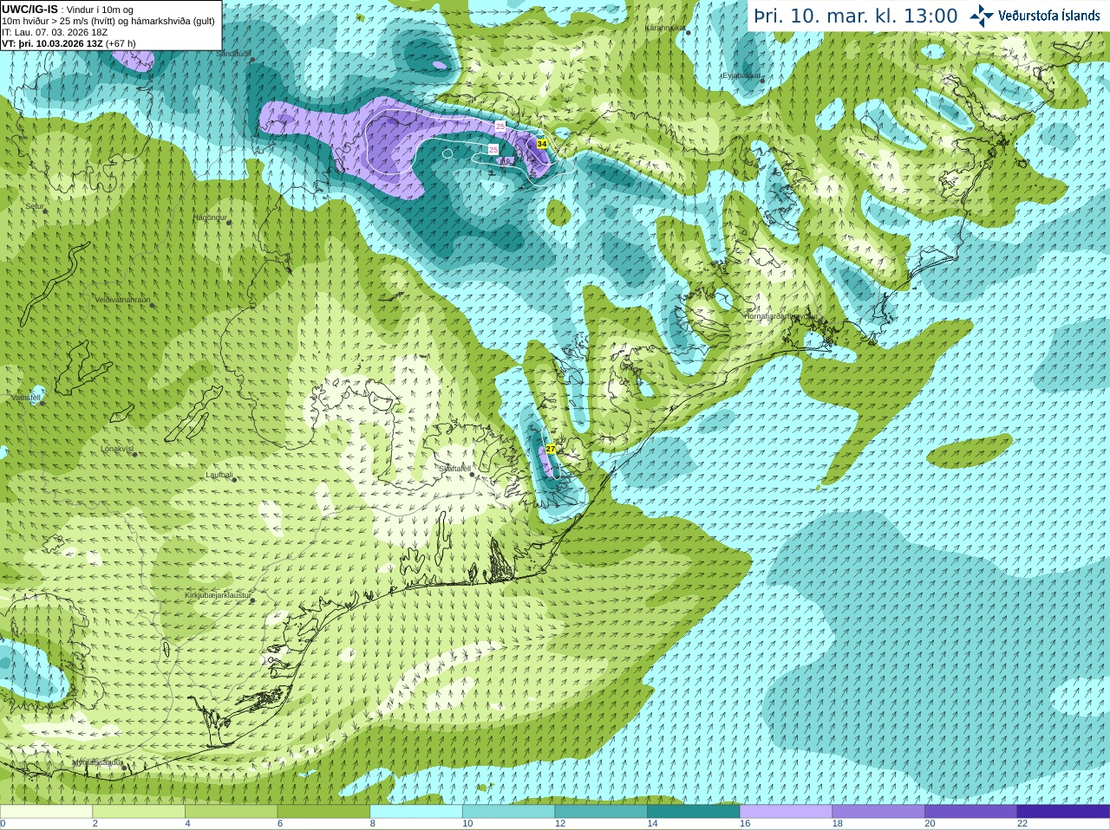Click the 'Eyjabakkar' place label

(x=741, y=75)
